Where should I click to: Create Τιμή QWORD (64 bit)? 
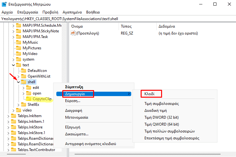(x=175, y=124)
